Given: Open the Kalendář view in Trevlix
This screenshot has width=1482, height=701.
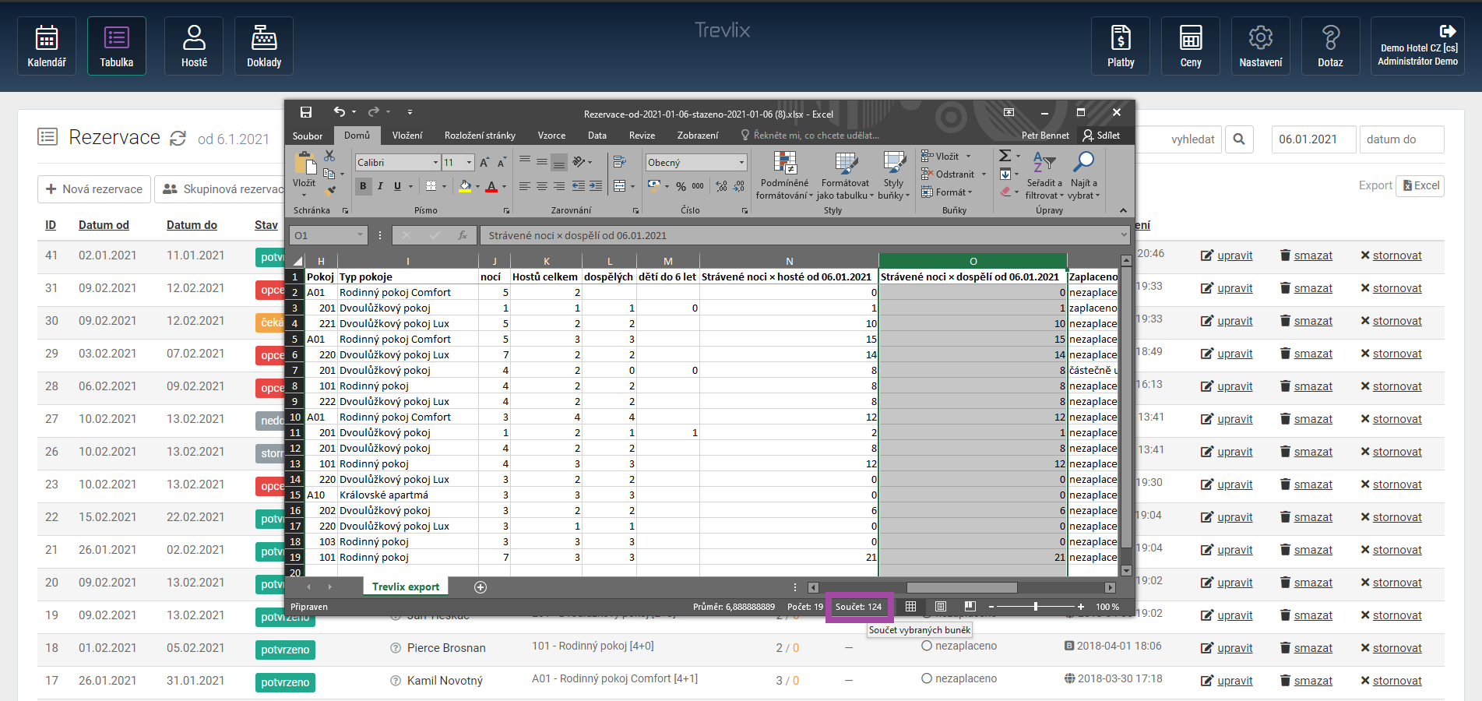Looking at the screenshot, I should (47, 46).
